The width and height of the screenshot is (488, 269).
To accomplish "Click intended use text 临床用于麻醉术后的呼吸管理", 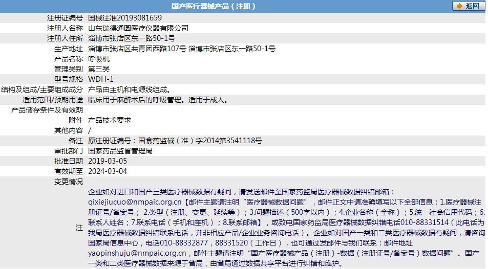I will click(x=135, y=100).
